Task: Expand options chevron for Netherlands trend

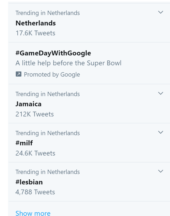Action: (161, 12)
